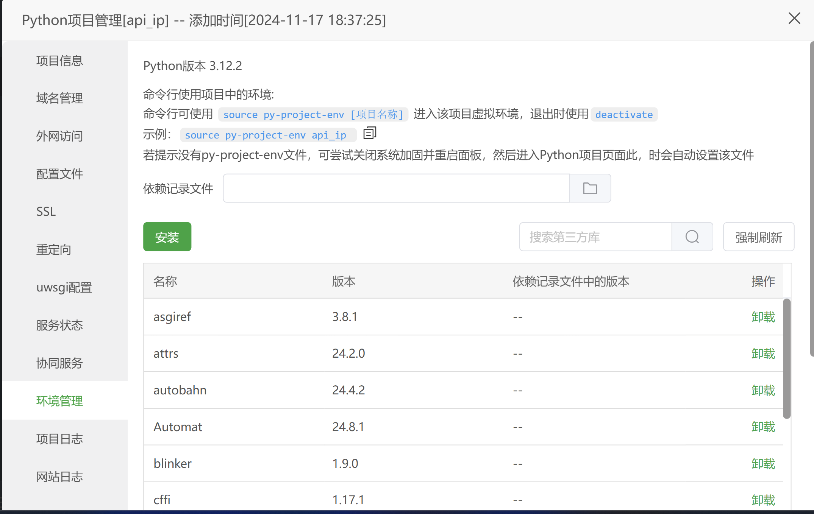Open the 服务状态 tab
Image resolution: width=814 pixels, height=514 pixels.
point(59,326)
